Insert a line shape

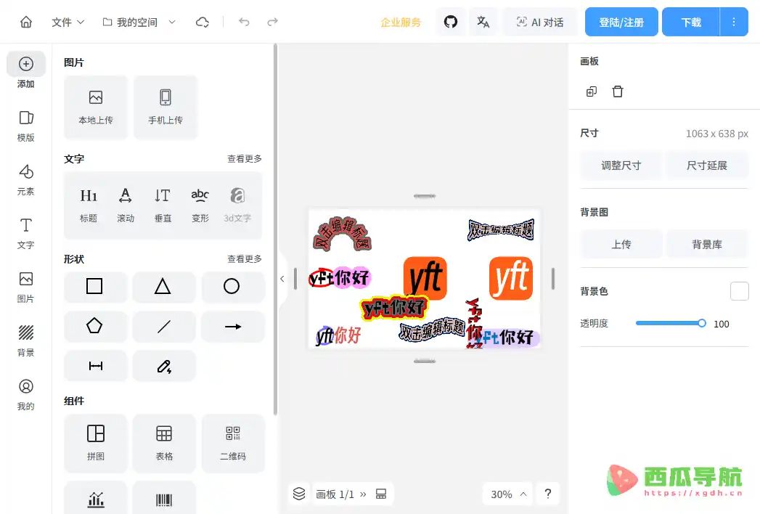point(163,326)
